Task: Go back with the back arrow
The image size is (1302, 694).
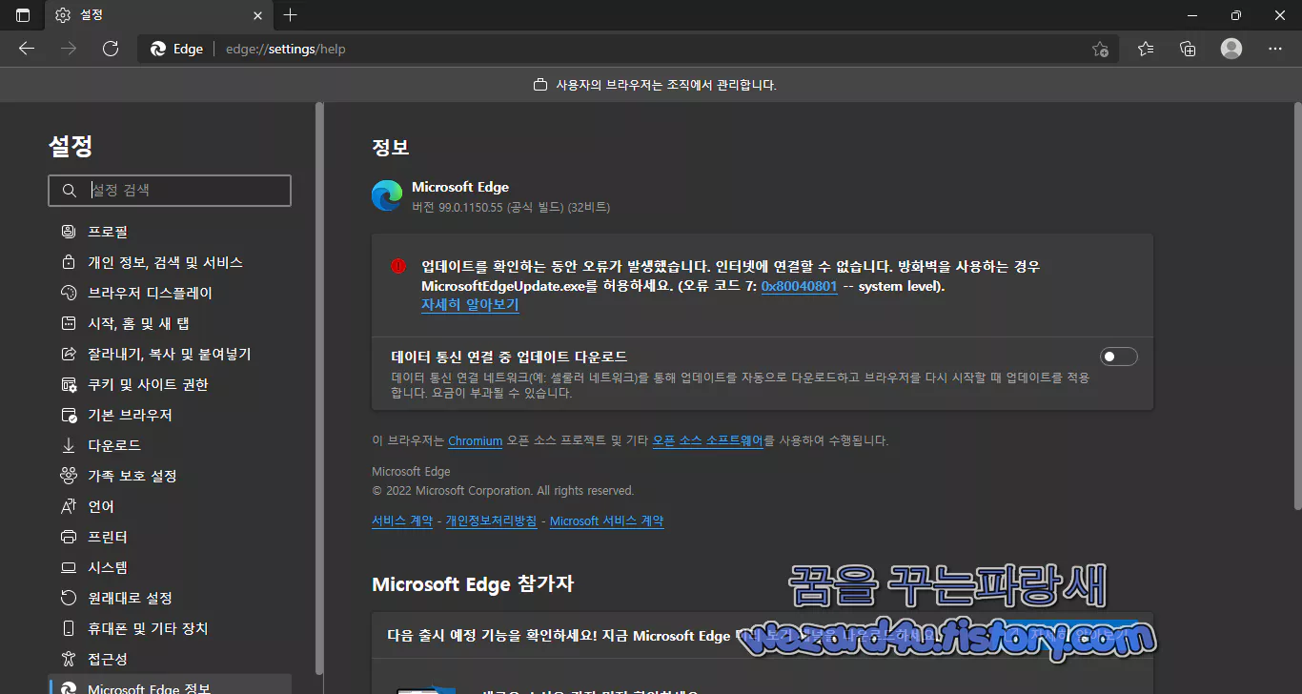Action: (27, 49)
